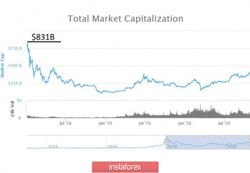Select the $250 B y-axis label

(15, 83)
